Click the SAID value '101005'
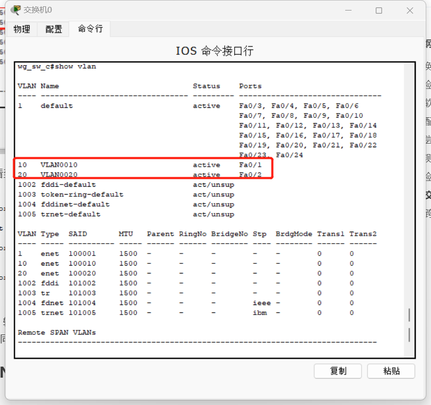This screenshot has height=405, width=431. tap(82, 312)
